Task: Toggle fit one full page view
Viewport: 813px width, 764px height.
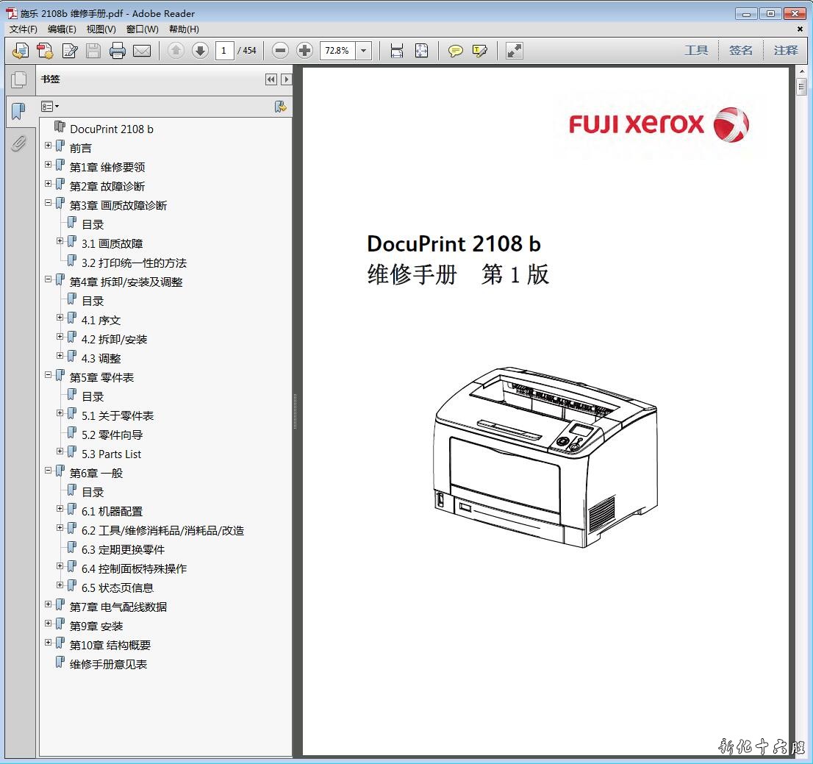Action: [x=421, y=51]
